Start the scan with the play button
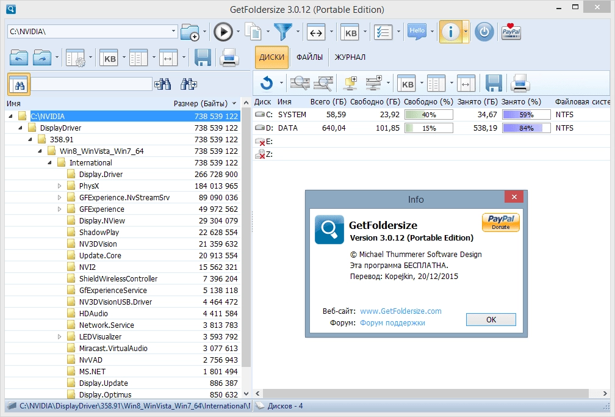Viewport: 615px width, 417px height. point(223,32)
